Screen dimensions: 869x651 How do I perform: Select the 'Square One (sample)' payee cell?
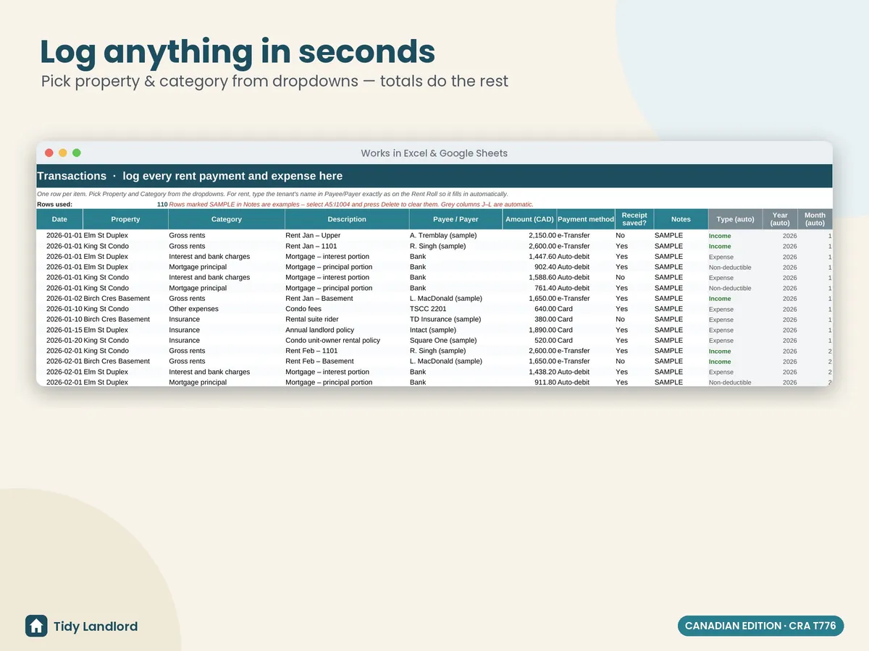tap(456, 340)
